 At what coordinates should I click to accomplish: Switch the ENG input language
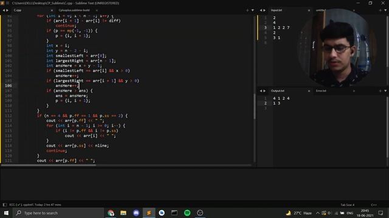point(350,213)
